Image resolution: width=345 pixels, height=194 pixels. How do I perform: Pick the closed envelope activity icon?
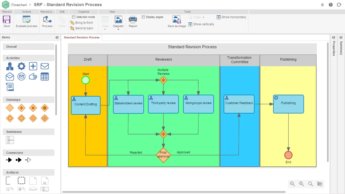(45, 66)
